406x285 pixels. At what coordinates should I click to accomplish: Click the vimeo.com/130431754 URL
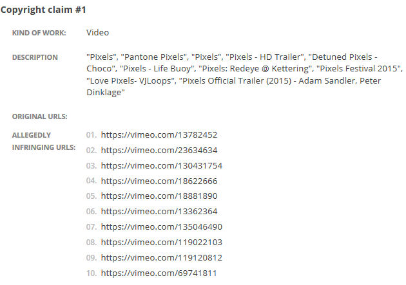[161, 166]
